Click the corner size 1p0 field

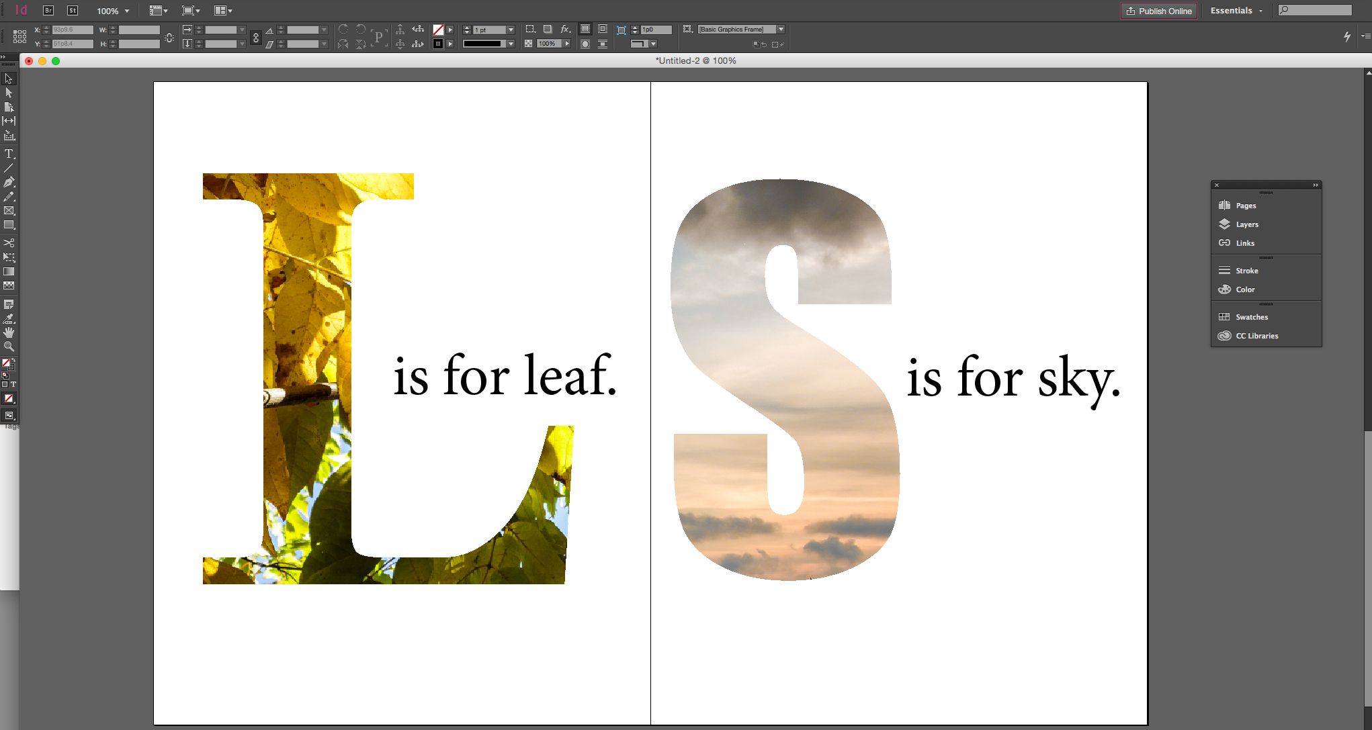[x=656, y=30]
